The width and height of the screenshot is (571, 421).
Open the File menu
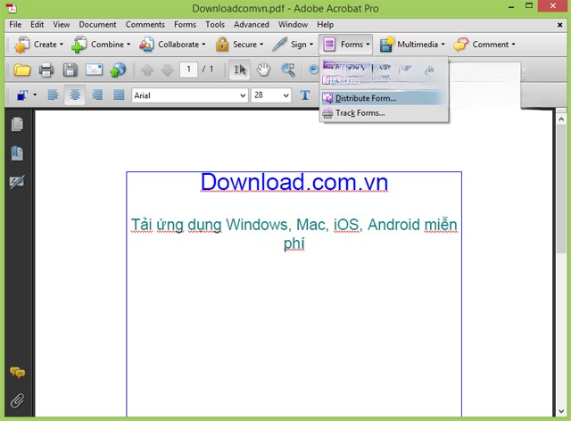15,24
